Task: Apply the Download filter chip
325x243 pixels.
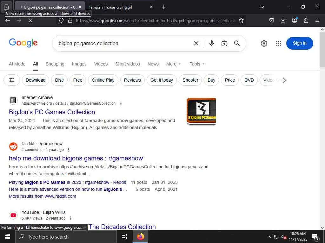Action: [36, 80]
